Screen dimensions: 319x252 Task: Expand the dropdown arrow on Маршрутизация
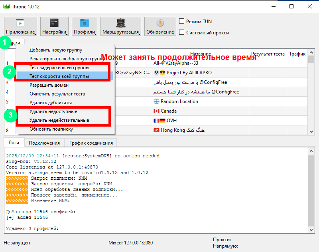(x=140, y=34)
